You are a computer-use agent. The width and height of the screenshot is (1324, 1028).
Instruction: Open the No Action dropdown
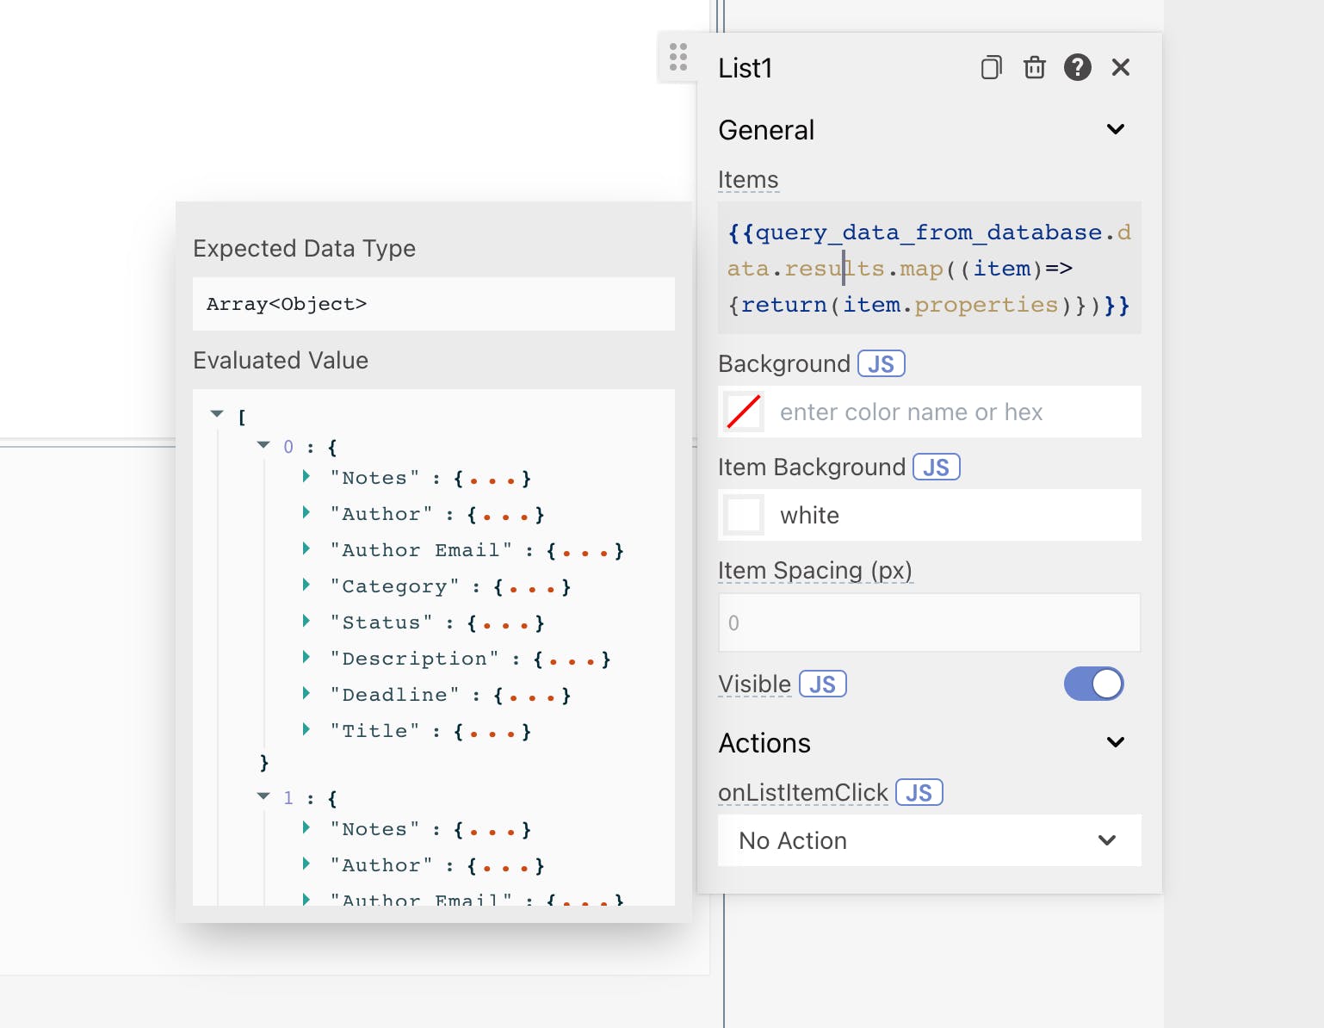[929, 840]
